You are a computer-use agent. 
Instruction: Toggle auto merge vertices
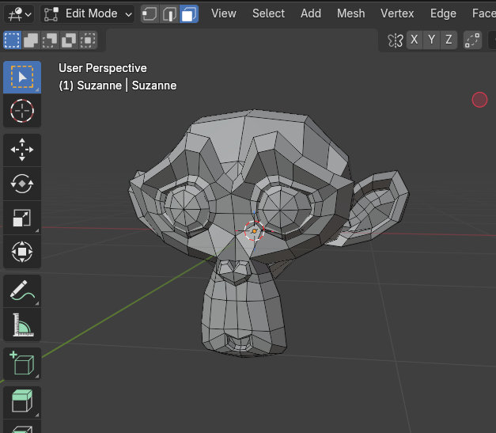472,40
